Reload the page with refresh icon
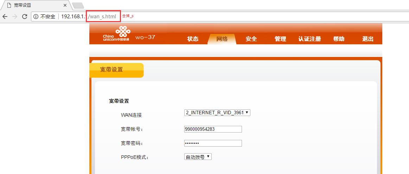 25,17
